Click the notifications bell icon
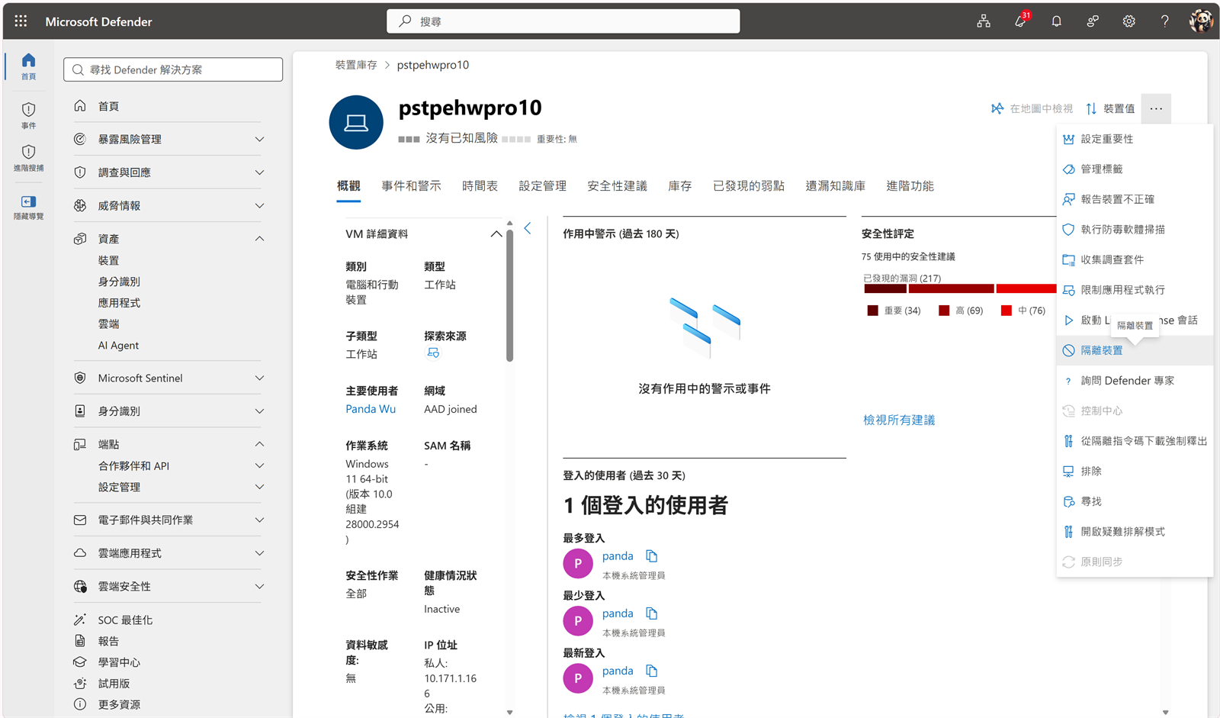This screenshot has height=718, width=1220. click(x=1056, y=21)
